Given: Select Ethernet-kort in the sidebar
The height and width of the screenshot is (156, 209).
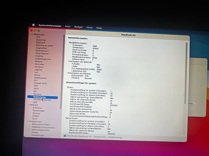Looking at the screenshot, I should point(42,51).
